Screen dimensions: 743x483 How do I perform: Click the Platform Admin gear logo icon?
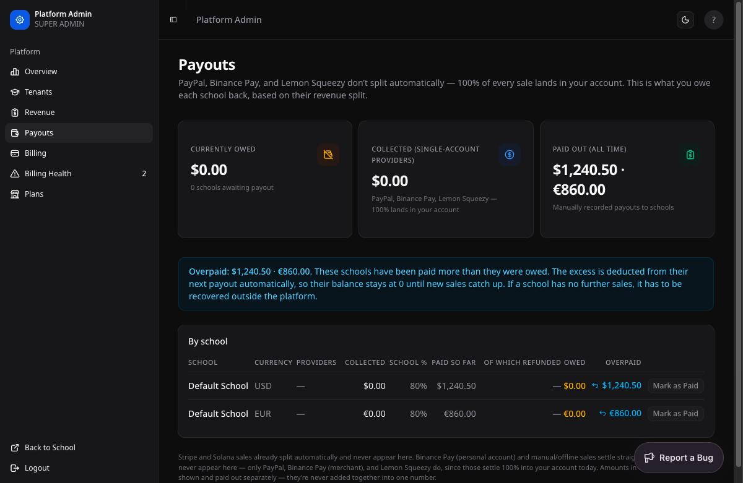pyautogui.click(x=20, y=20)
